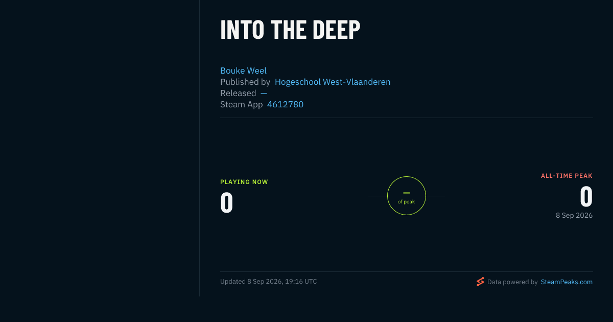Viewport: 613px width, 322px height.
Task: Click the ALL-TIME PEAK label
Action: pyautogui.click(x=567, y=176)
